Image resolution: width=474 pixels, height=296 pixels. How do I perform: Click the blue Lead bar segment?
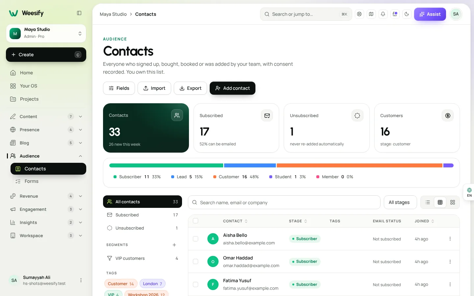click(250, 165)
